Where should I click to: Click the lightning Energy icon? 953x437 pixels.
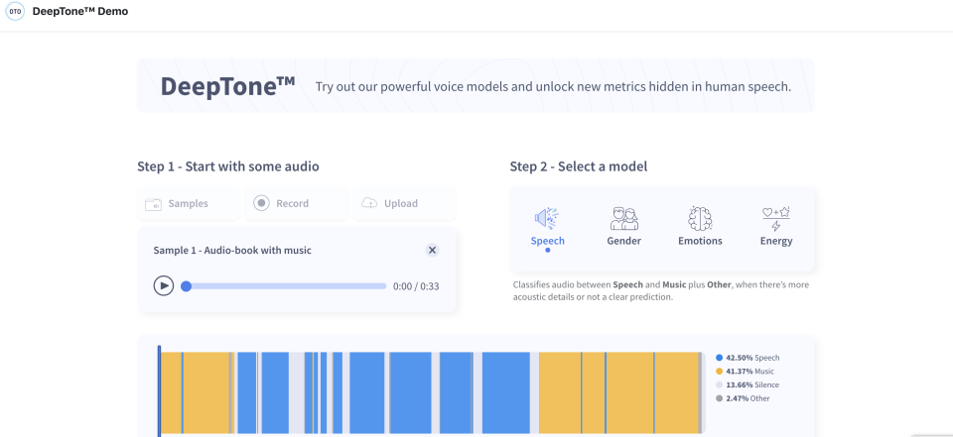[x=776, y=219]
